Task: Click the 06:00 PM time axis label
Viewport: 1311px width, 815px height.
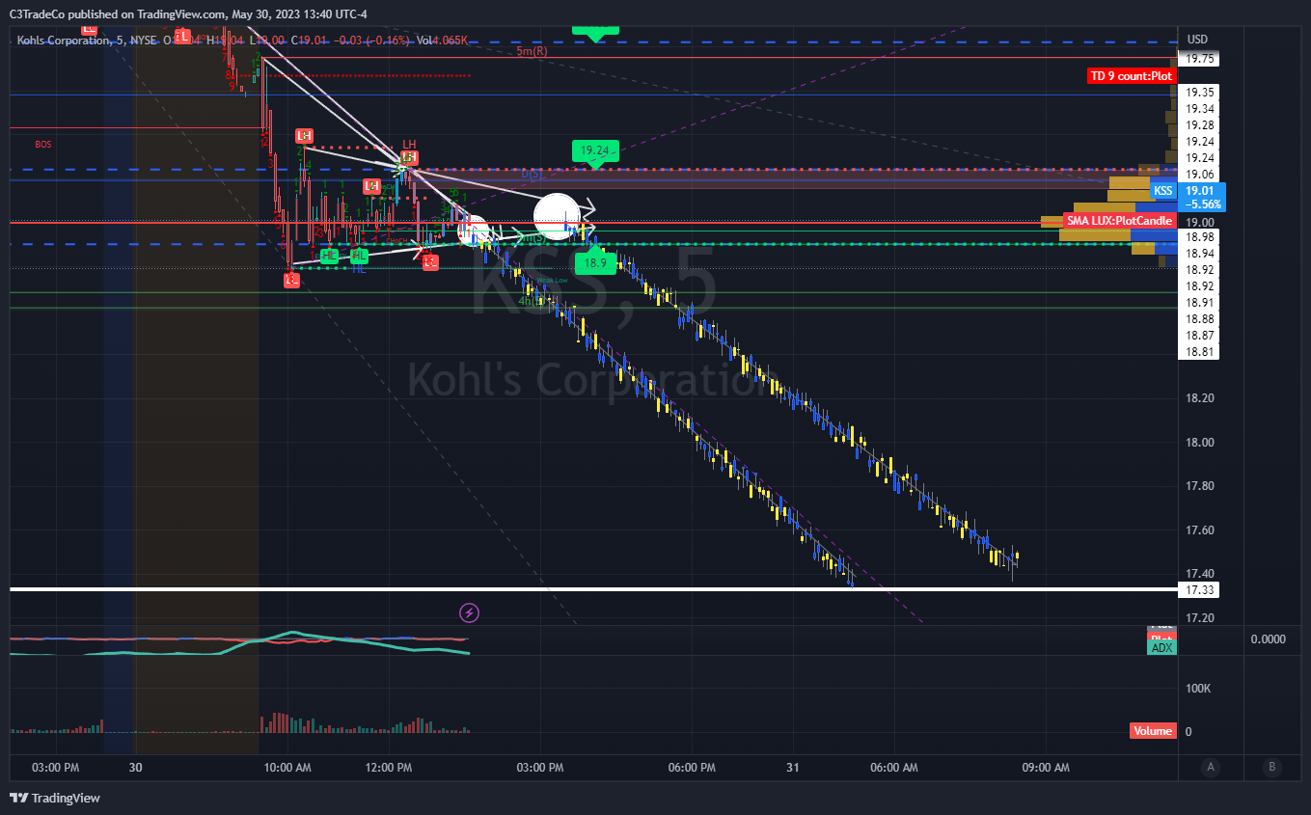Action: pyautogui.click(x=692, y=768)
